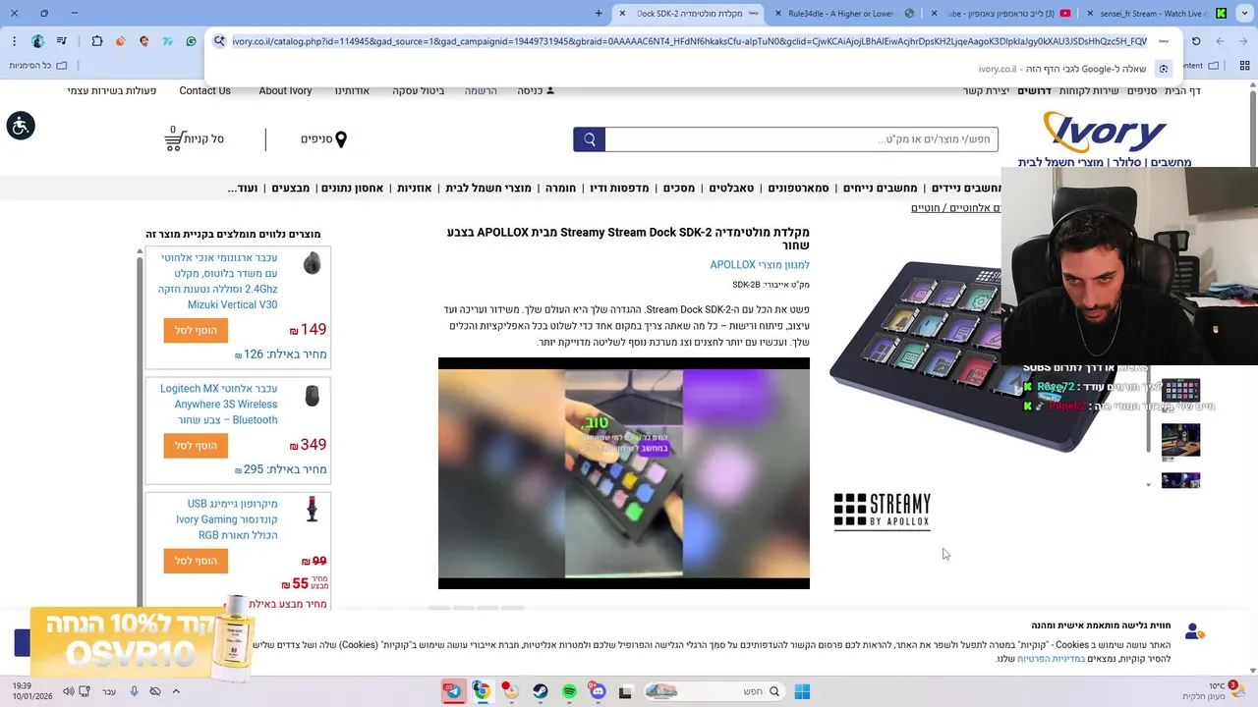Open the extensions puzzle icon
Image resolution: width=1258 pixels, height=707 pixels.
97,41
